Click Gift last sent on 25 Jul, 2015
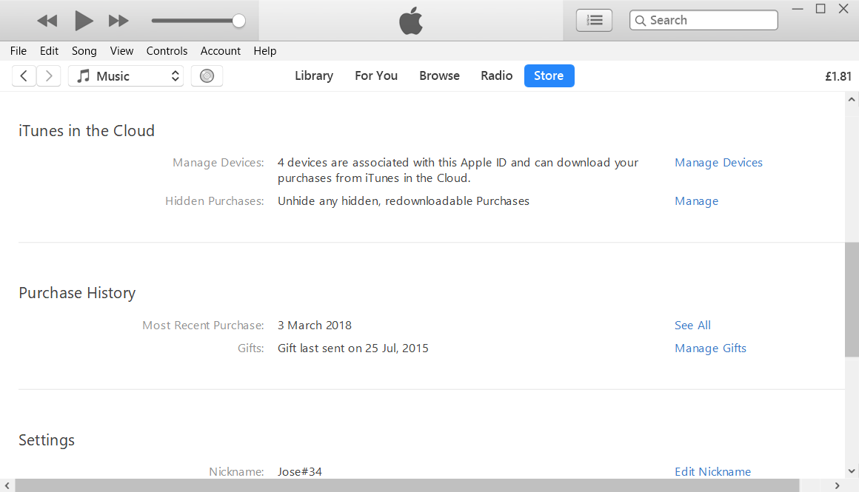This screenshot has height=492, width=859. tap(352, 348)
